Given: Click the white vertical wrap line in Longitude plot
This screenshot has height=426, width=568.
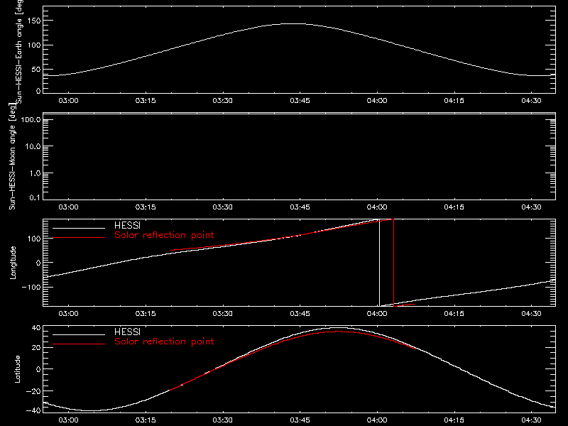Looking at the screenshot, I should 380,263.
